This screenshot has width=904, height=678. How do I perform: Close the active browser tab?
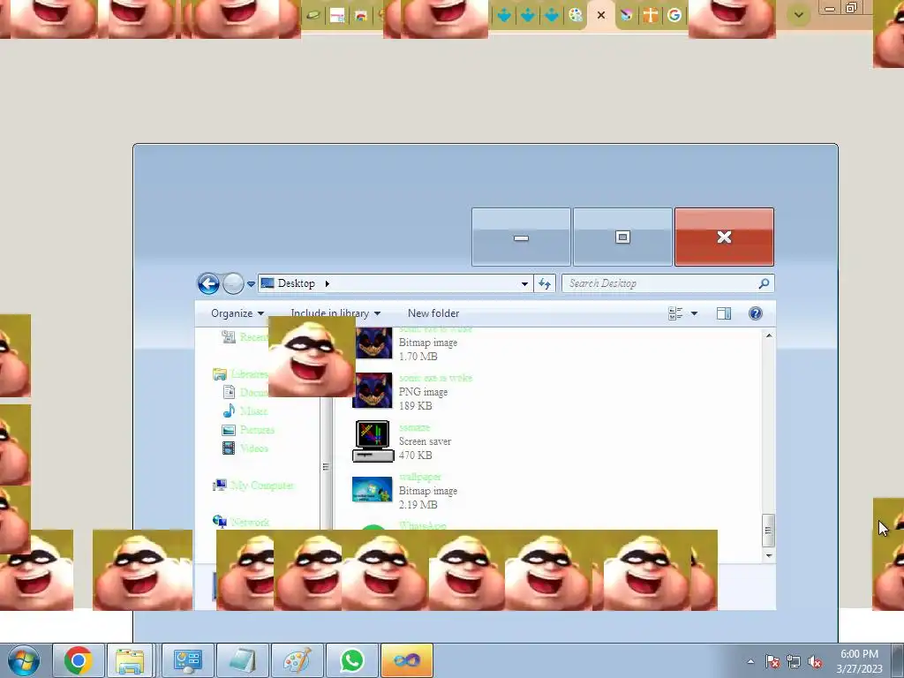tap(601, 16)
